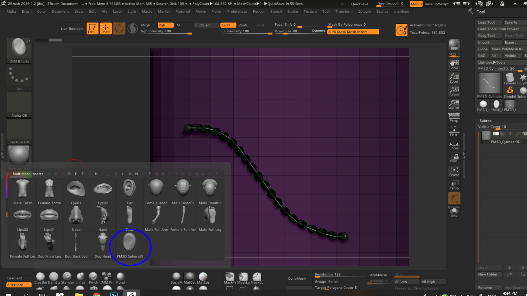Click Make PolyMesh3D button
The width and height of the screenshot is (527, 296).
pos(507,49)
